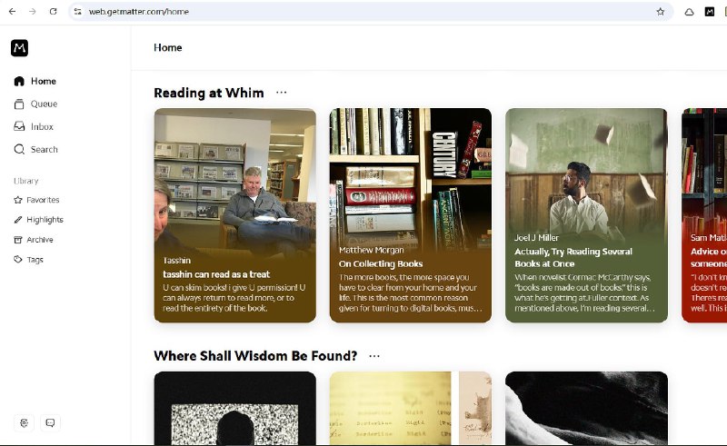Screen dimensions: 727x446
Task: Click the cloud extension icon in the toolbar
Action: point(689,12)
